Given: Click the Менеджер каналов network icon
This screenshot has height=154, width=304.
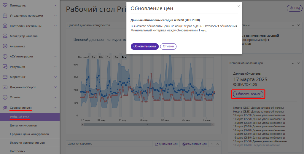Looking at the screenshot, I should click(5, 36).
